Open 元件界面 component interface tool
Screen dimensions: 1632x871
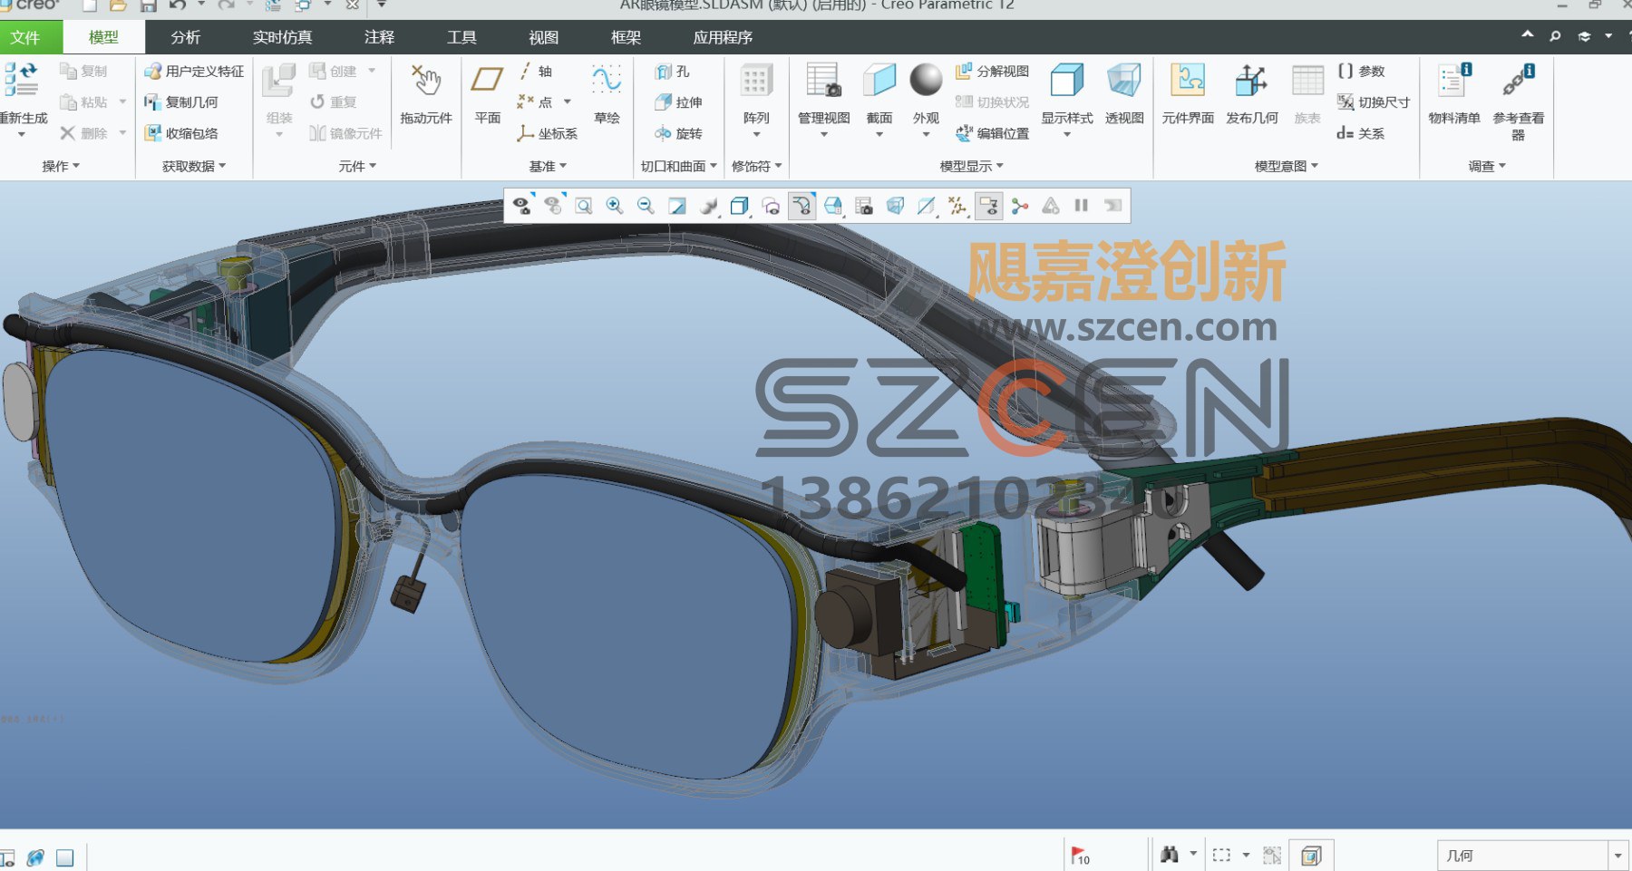pos(1188,93)
